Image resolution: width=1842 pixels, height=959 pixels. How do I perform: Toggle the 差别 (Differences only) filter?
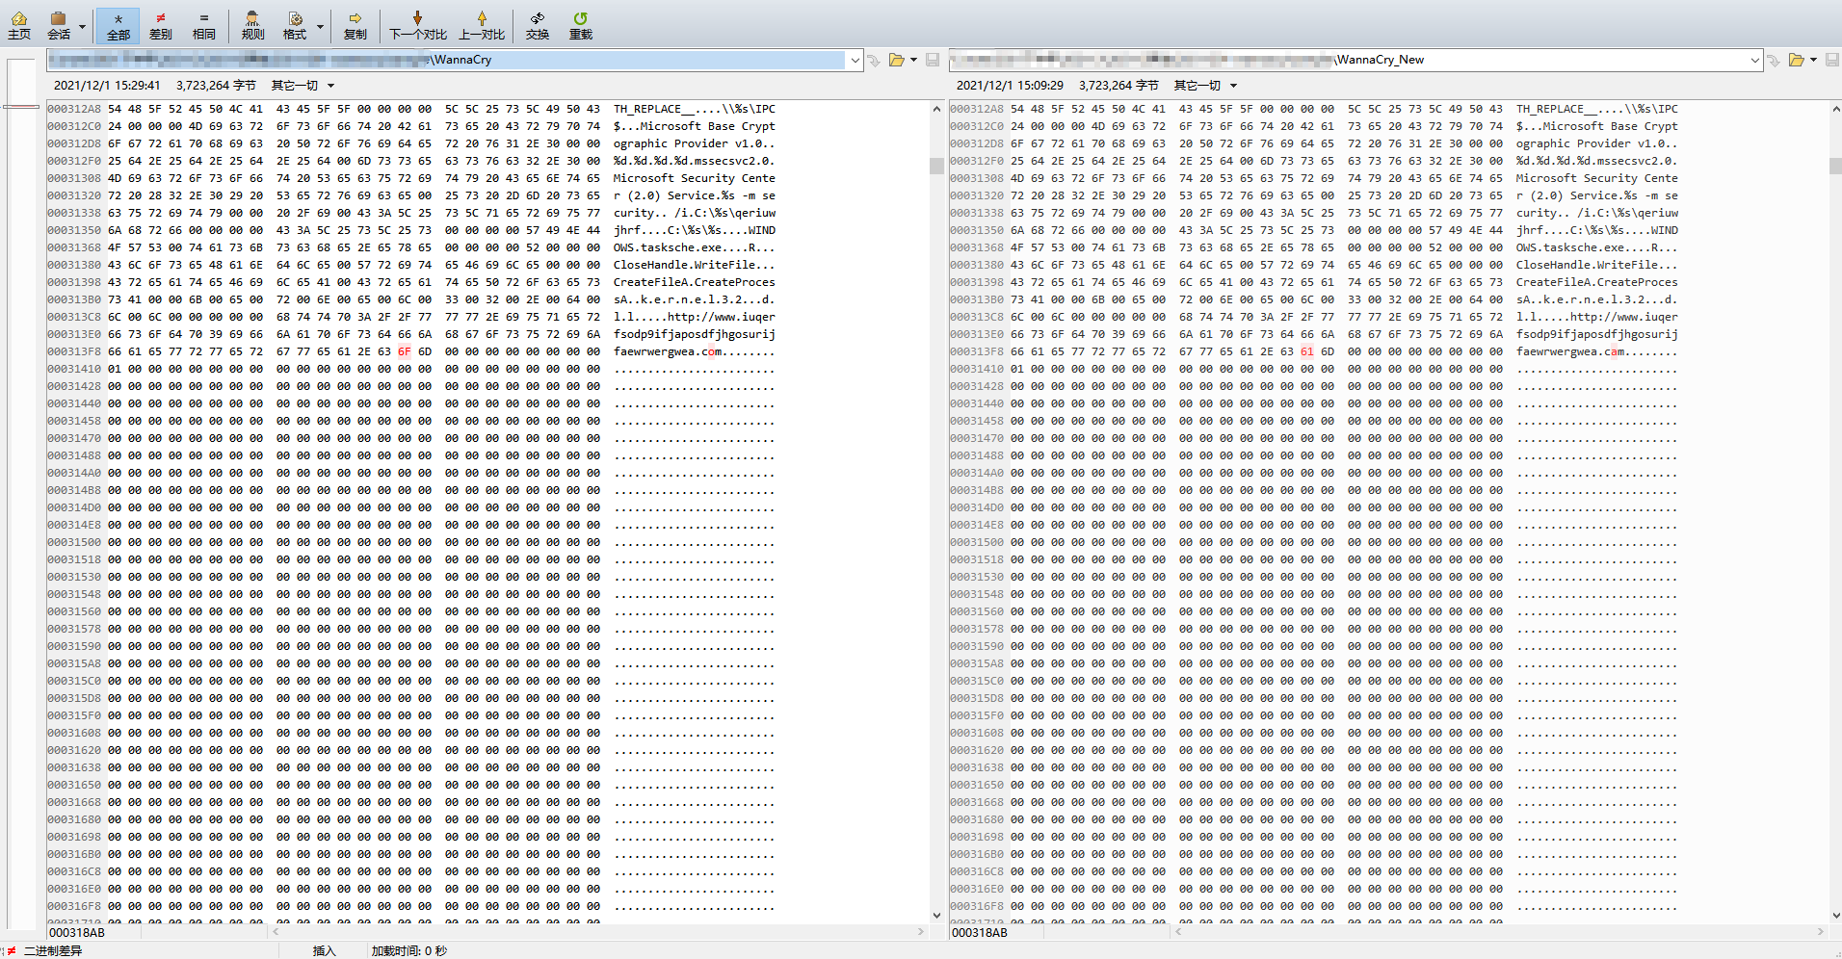(x=160, y=25)
